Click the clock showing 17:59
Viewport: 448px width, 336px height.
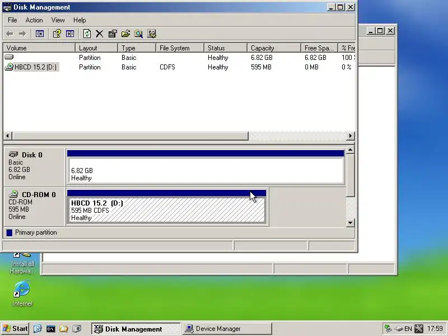[x=435, y=329]
